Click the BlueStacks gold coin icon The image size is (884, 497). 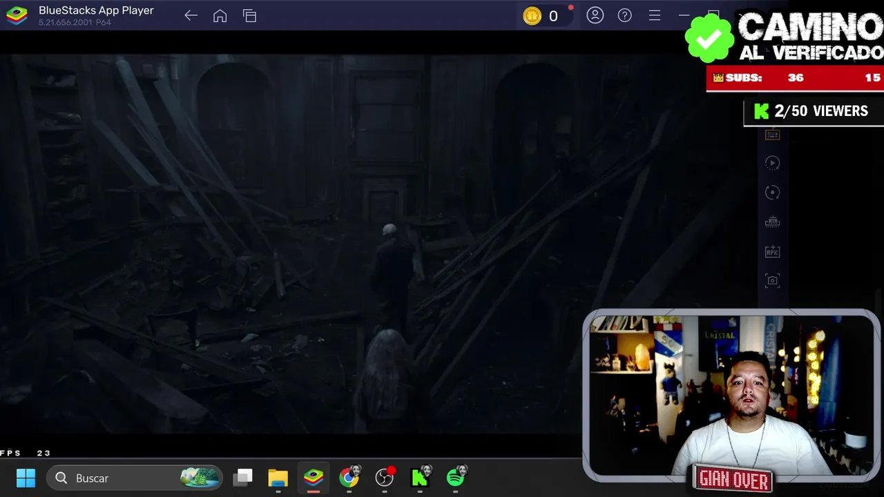coord(532,16)
